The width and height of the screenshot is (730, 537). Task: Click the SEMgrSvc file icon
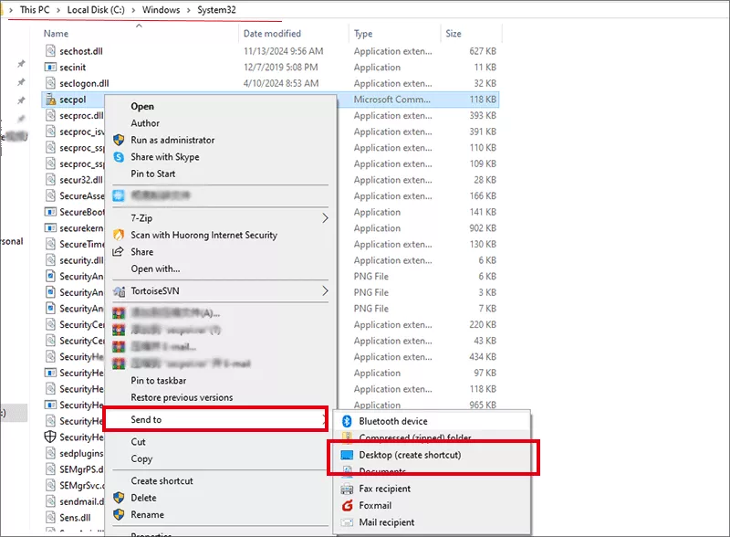pyautogui.click(x=50, y=485)
